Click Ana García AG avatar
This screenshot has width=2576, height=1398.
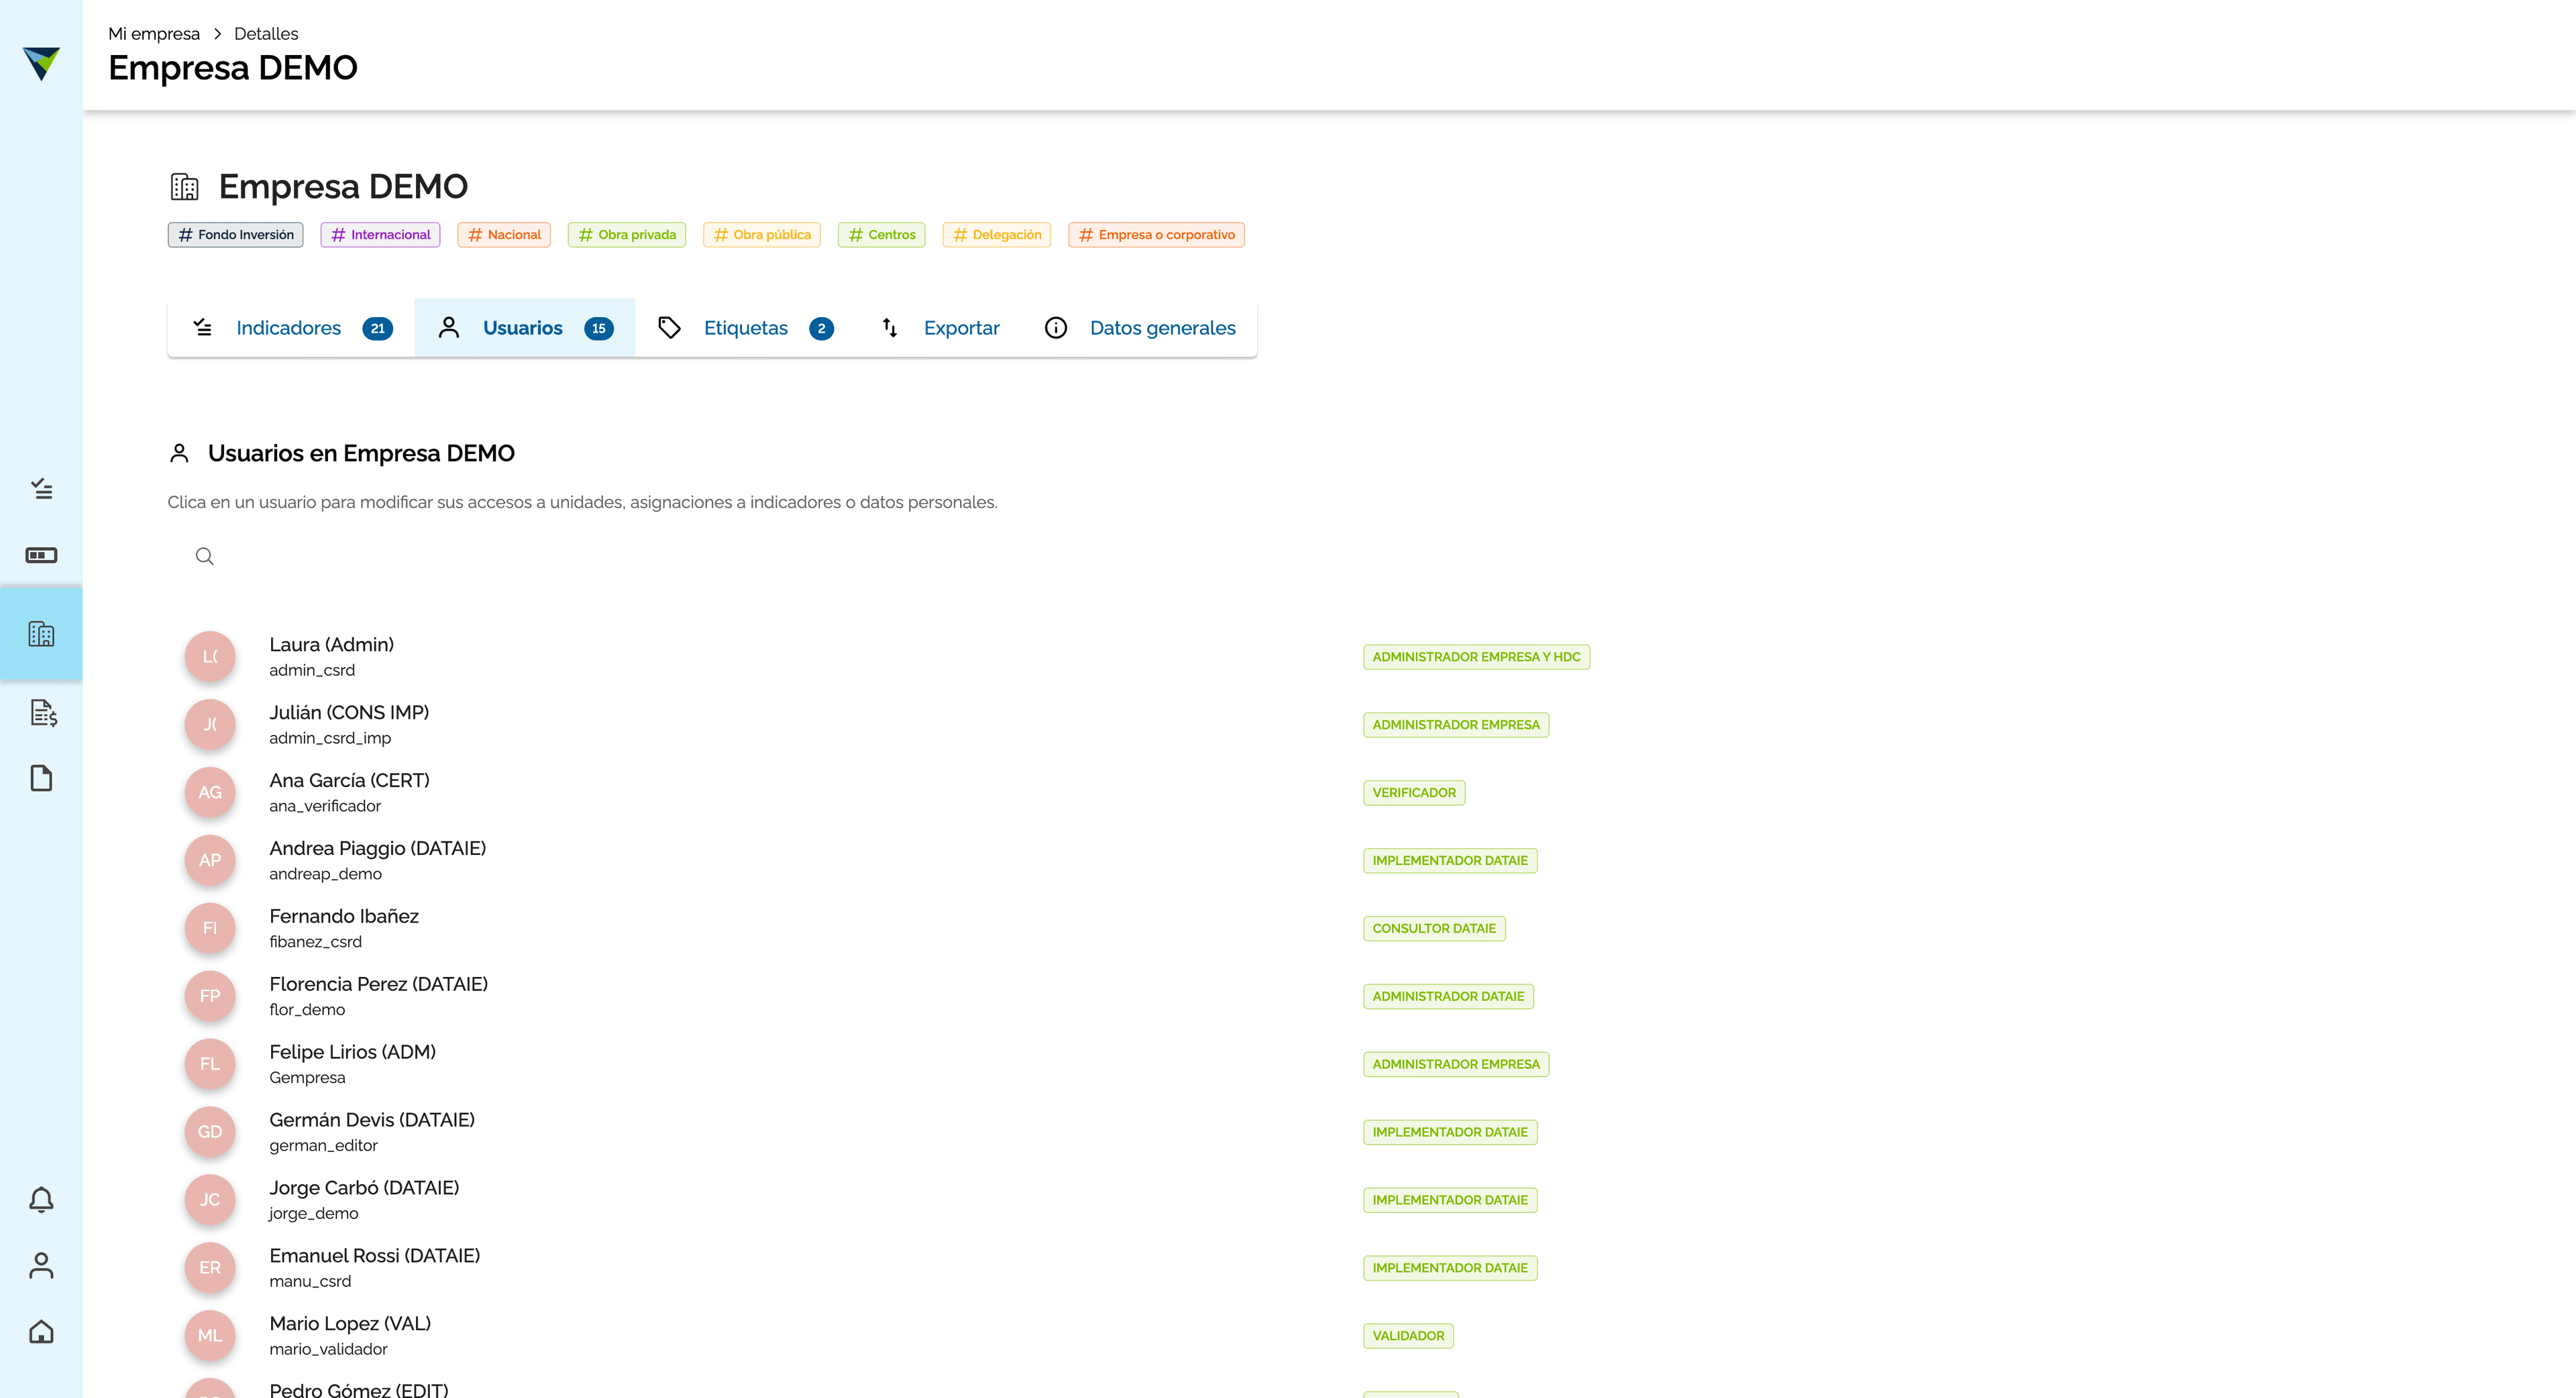click(210, 793)
